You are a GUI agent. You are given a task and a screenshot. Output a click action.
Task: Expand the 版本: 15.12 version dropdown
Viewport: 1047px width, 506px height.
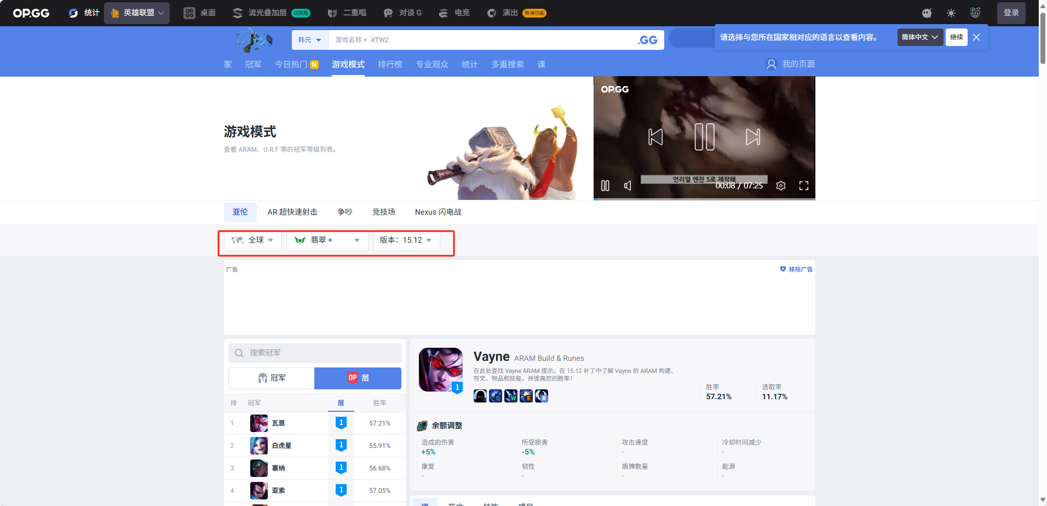coord(406,240)
